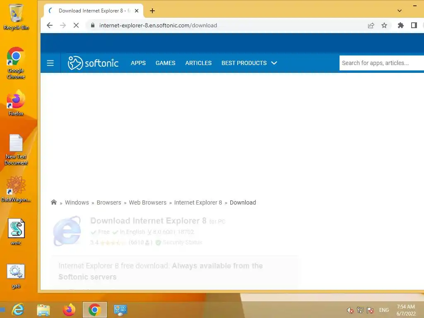
Task: Open the GAMES section on Softonic
Action: pyautogui.click(x=166, y=63)
